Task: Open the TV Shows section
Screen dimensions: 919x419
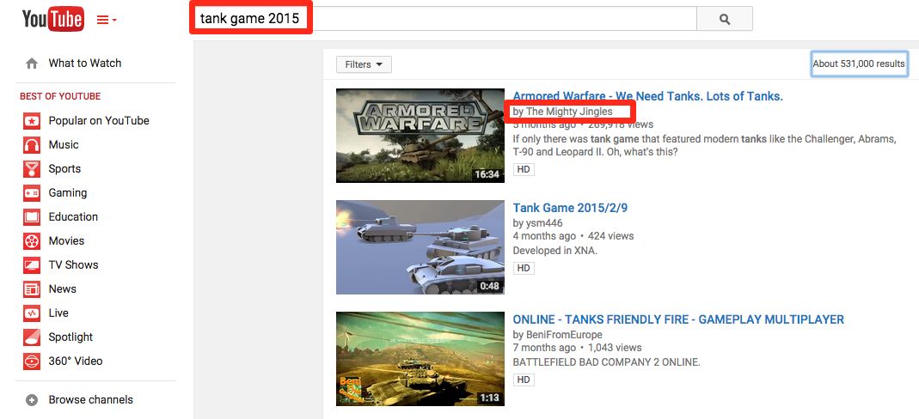Action: [73, 264]
